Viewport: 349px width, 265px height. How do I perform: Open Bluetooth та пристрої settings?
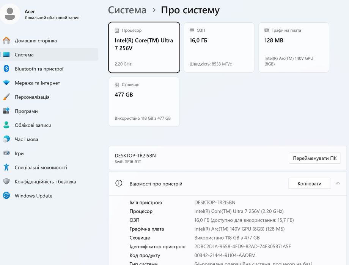tap(49, 69)
